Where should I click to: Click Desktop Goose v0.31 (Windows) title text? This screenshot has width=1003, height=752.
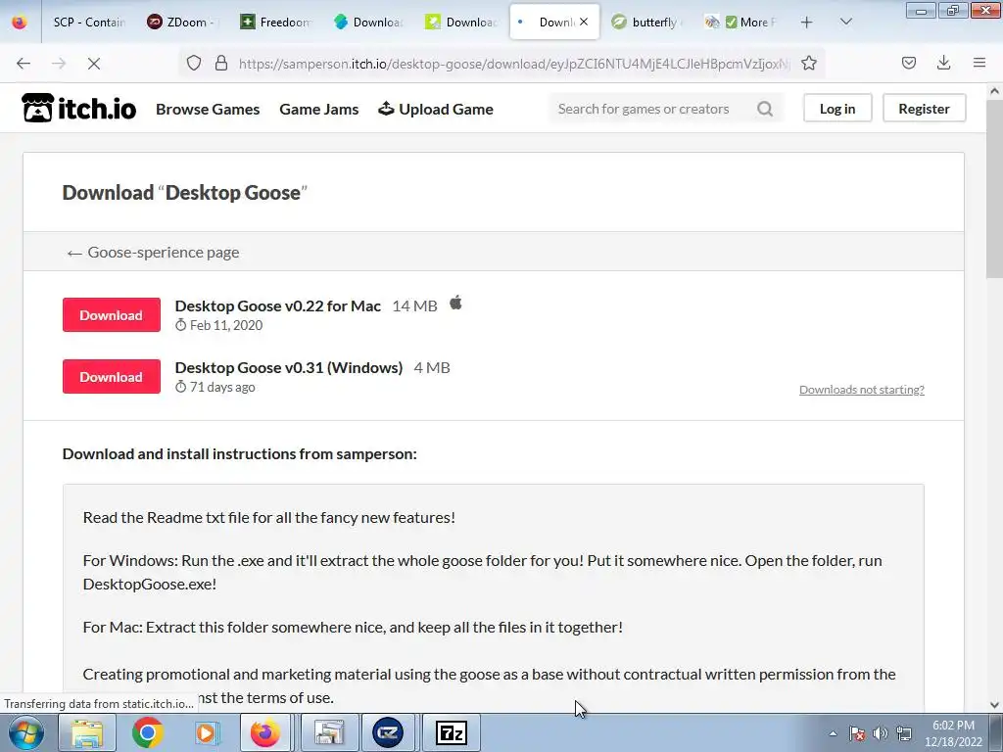[x=289, y=368]
